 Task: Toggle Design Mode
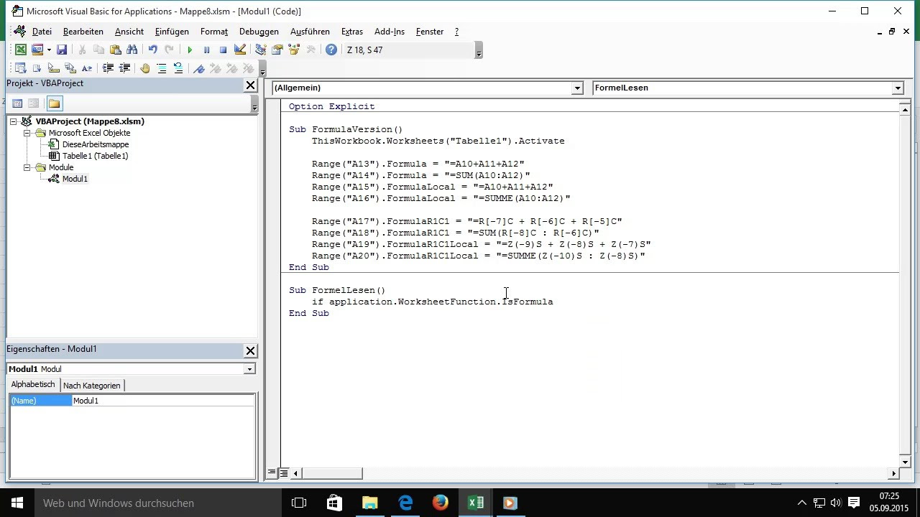240,50
